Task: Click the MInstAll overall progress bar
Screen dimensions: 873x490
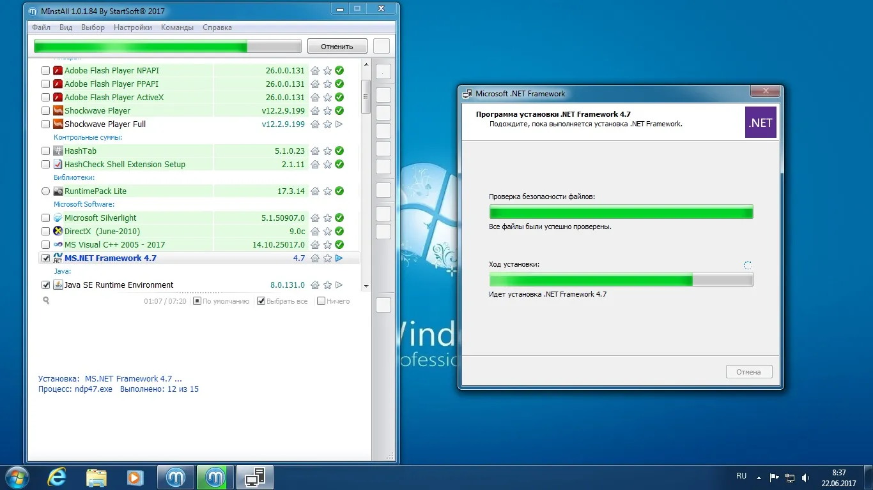Action: tap(167, 47)
